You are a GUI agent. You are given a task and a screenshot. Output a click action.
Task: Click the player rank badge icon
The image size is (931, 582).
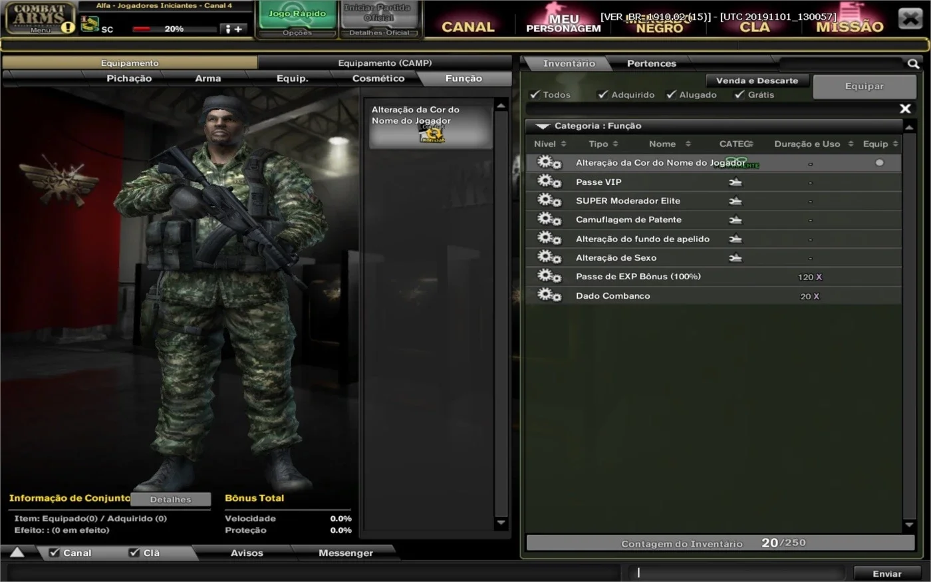pyautogui.click(x=90, y=25)
